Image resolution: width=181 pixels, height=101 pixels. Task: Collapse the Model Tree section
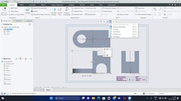pos(2,59)
